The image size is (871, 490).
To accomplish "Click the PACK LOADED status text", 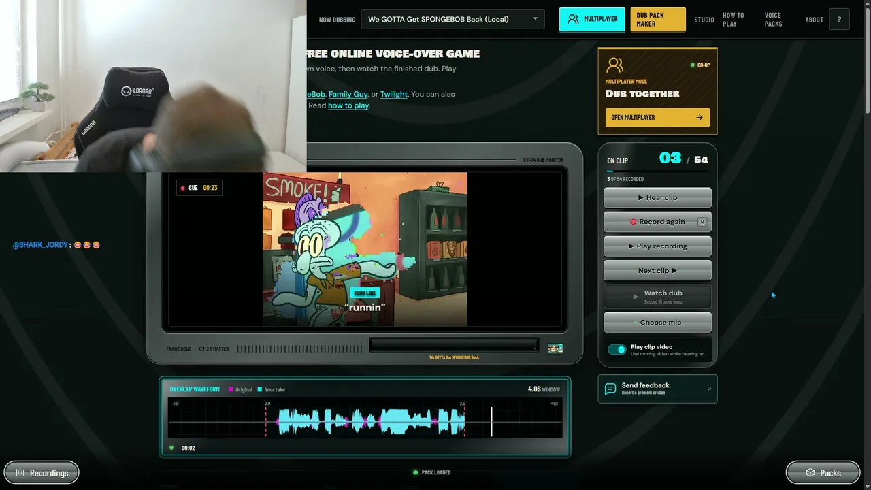I will [436, 472].
